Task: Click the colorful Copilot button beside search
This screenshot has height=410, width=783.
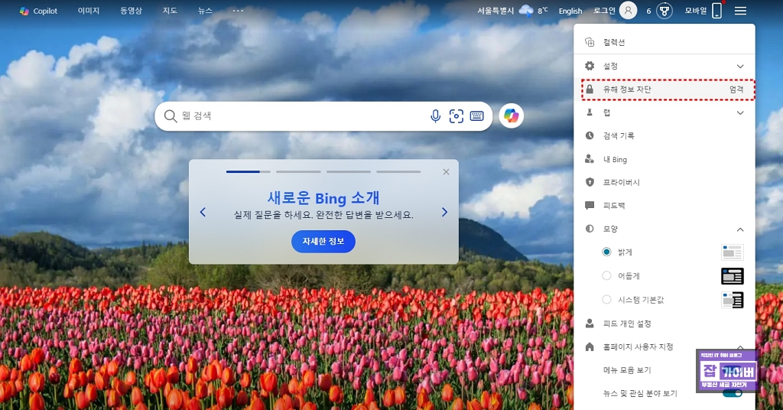Action: pos(511,116)
